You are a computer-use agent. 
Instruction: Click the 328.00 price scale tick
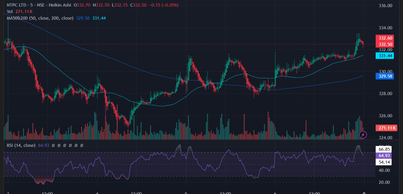click(x=385, y=94)
